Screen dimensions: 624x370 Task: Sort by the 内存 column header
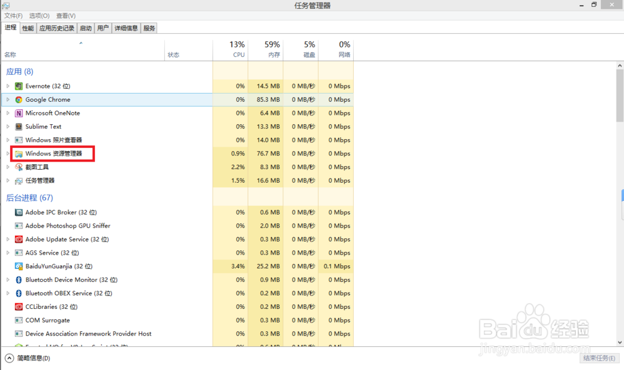click(x=265, y=50)
